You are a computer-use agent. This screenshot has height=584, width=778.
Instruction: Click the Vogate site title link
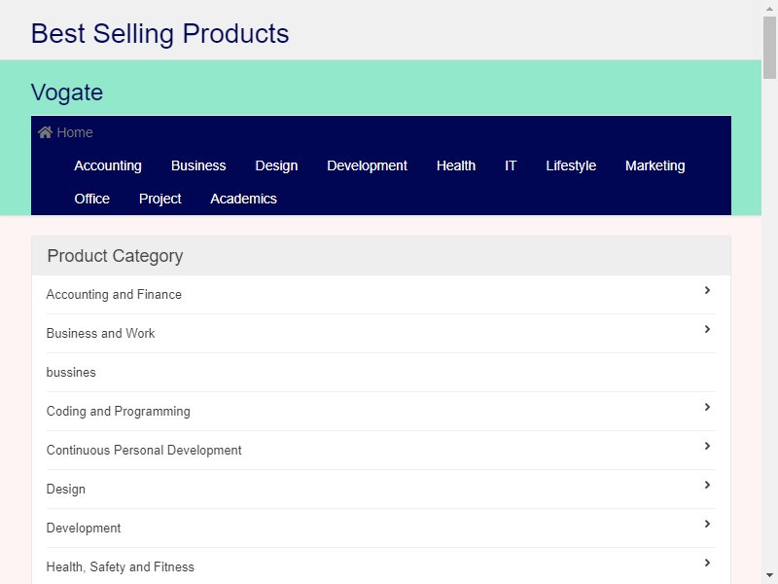pos(67,92)
